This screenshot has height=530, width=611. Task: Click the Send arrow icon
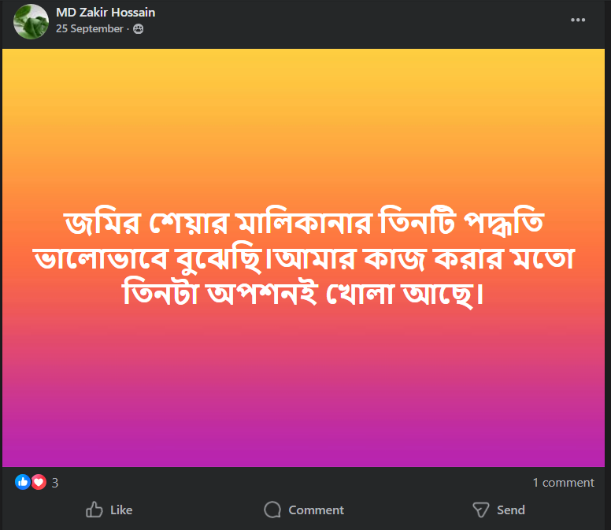pyautogui.click(x=480, y=510)
